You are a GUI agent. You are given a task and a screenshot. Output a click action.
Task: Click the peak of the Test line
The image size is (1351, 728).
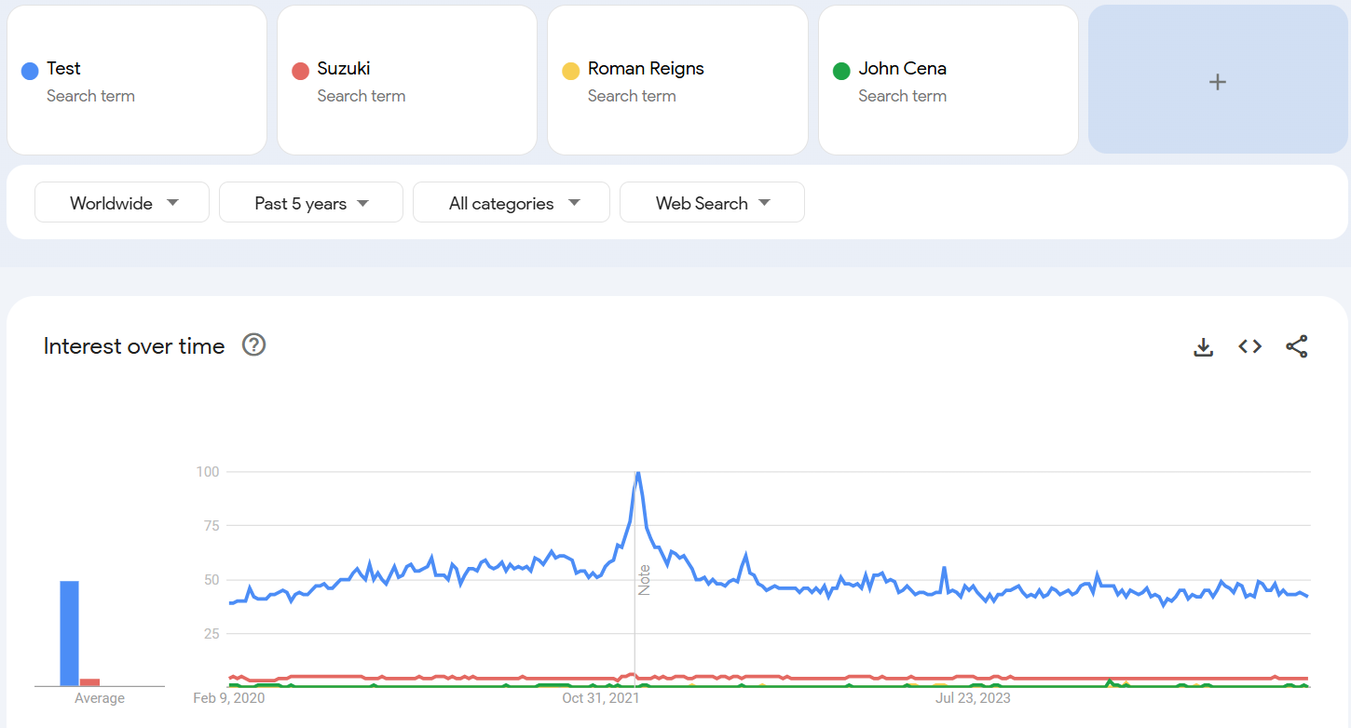(637, 473)
